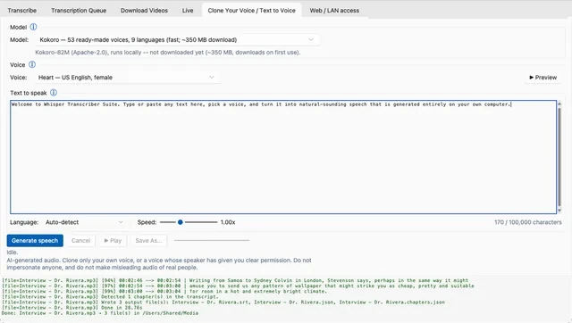Go to the Download Videos tab
Screen dimensions: 572x323
click(144, 11)
